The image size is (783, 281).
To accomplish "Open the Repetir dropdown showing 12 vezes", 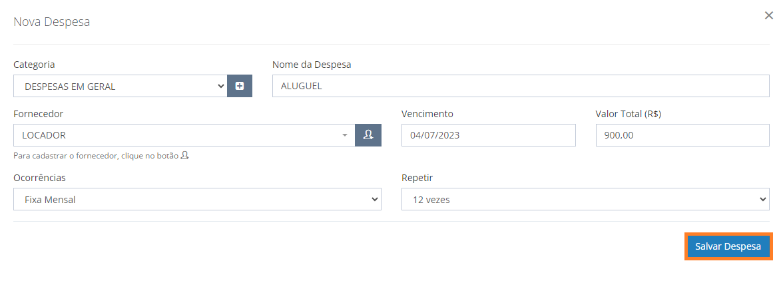I will tap(585, 199).
